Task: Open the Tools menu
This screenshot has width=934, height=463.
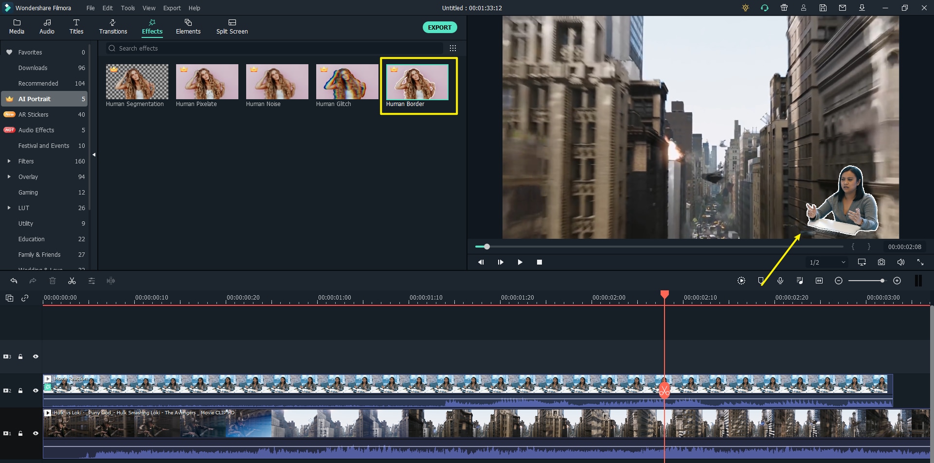Action: pos(128,8)
